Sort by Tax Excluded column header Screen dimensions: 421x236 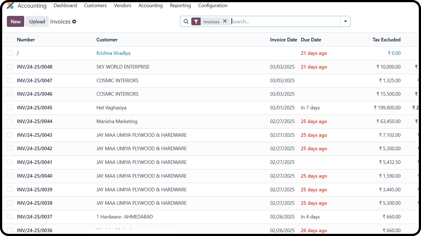click(386, 40)
